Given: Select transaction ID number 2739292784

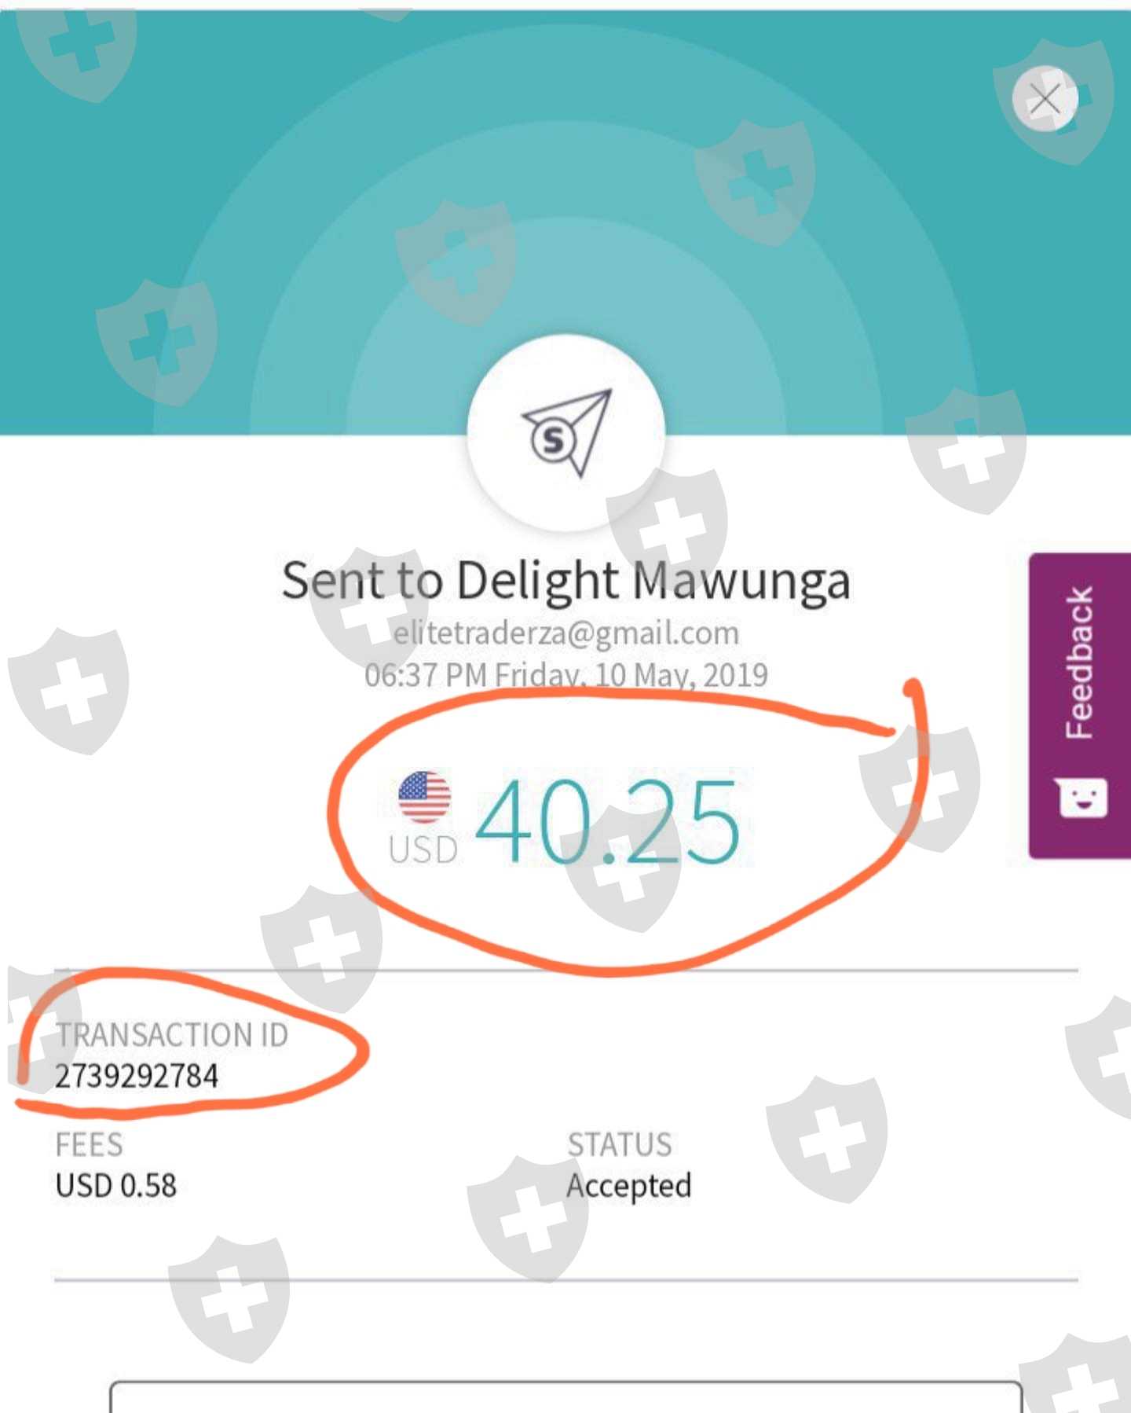Looking at the screenshot, I should pyautogui.click(x=137, y=1076).
